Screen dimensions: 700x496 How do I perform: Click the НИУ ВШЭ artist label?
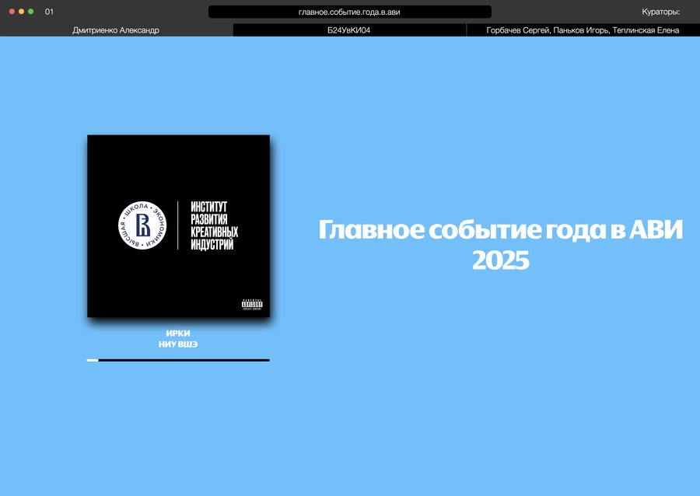click(178, 344)
